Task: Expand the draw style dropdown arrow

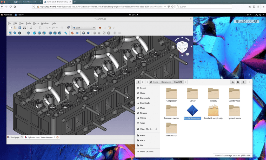Action: point(23,33)
